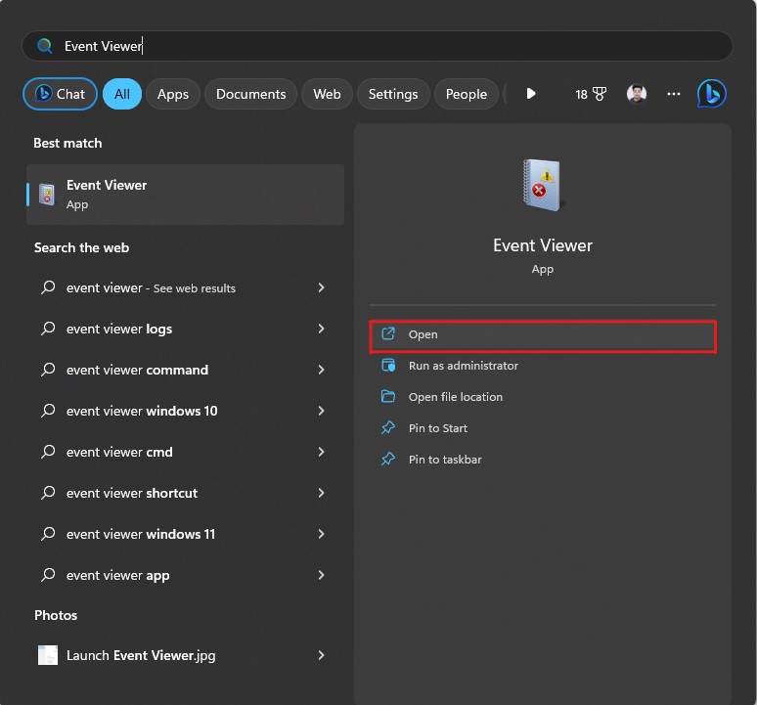This screenshot has height=705, width=757.
Task: Click web suggestion 'event viewer windows 11'
Action: (x=186, y=534)
